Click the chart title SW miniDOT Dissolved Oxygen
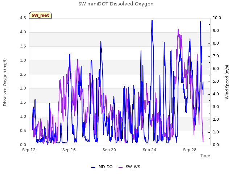The image size is (232, 174). (116, 4)
